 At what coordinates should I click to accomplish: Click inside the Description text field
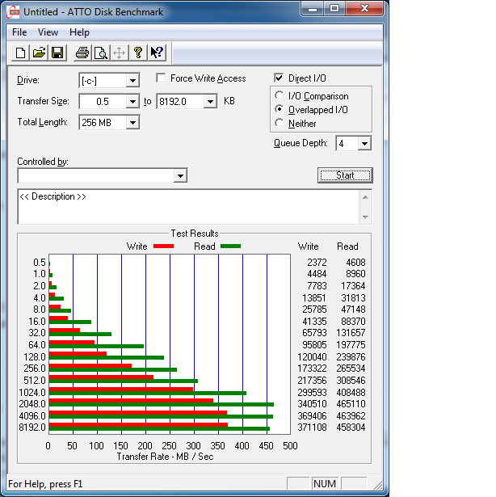(188, 207)
